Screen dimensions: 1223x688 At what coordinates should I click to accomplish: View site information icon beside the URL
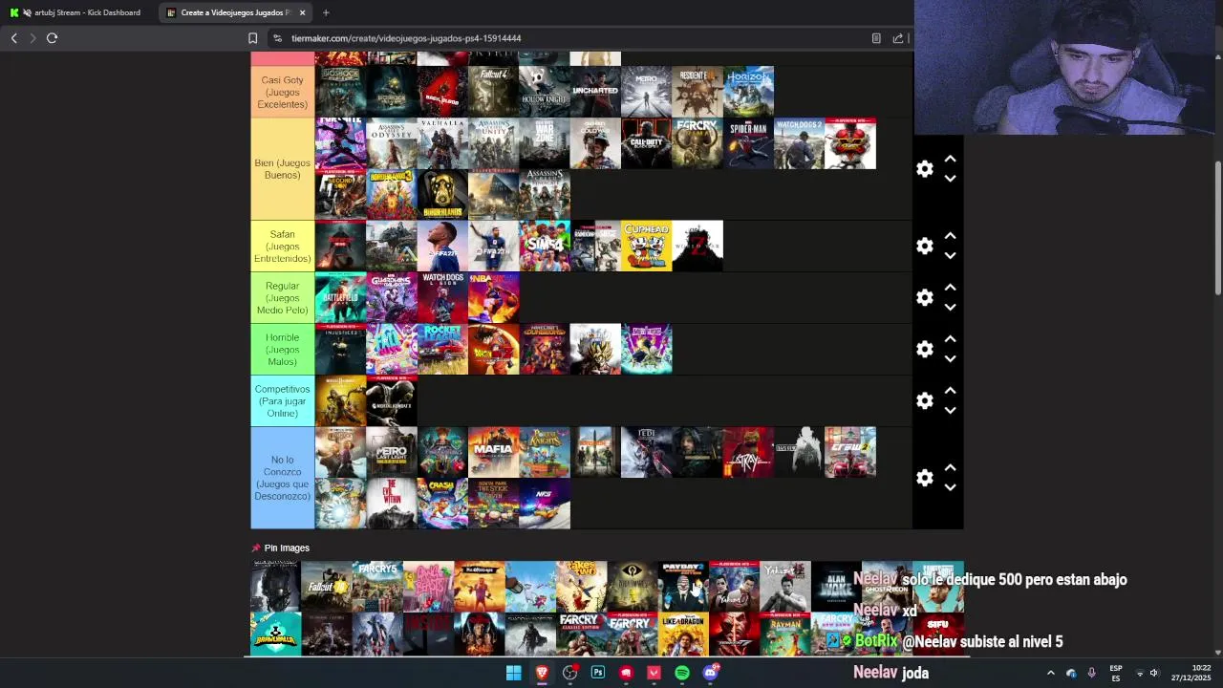point(277,38)
